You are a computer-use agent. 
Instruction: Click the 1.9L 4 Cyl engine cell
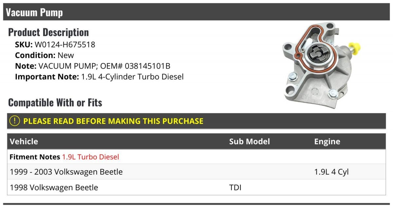(331, 172)
